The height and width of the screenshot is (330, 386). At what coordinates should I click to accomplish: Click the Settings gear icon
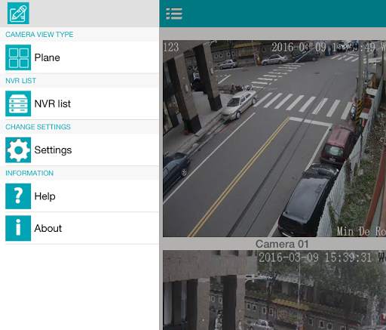(x=18, y=150)
